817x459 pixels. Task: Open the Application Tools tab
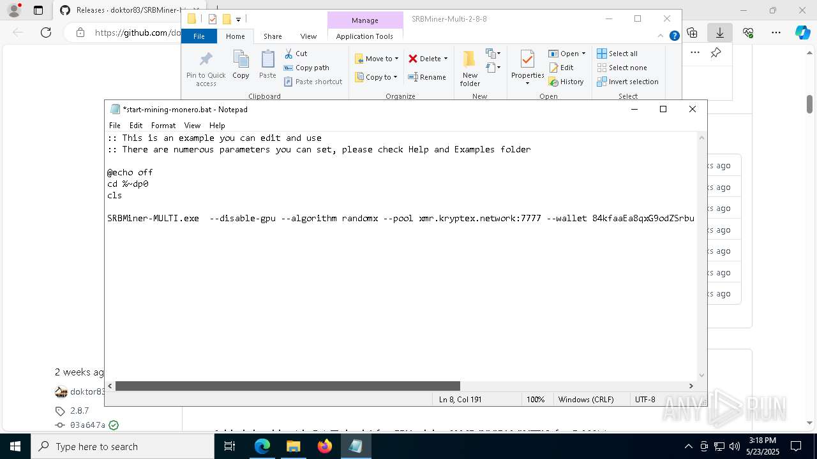364,36
